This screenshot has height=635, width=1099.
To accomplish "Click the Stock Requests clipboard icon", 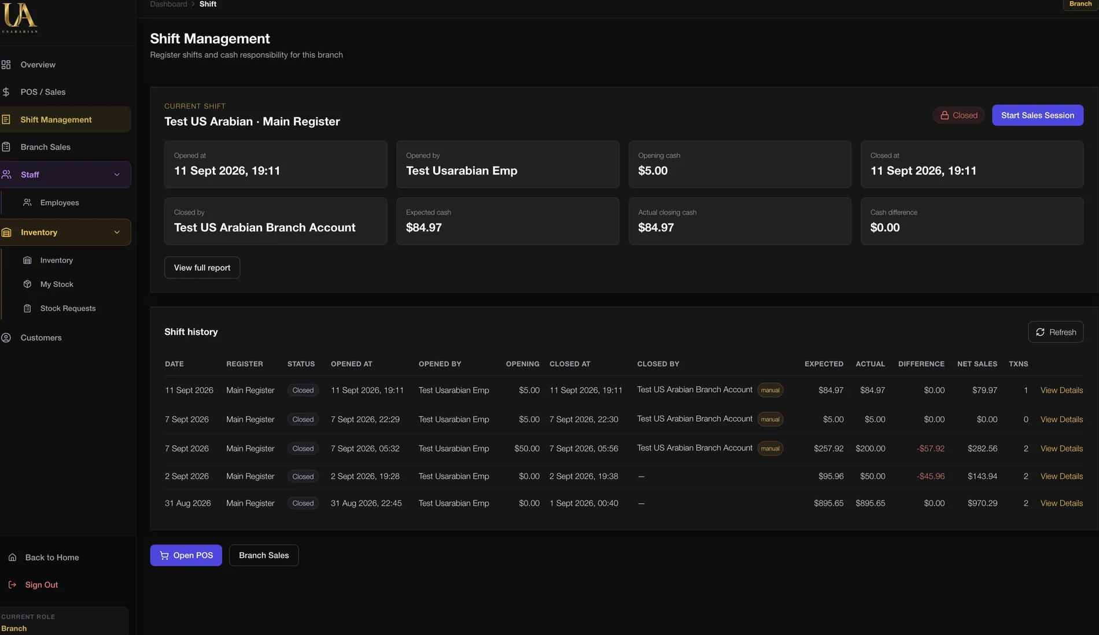I will tap(27, 308).
